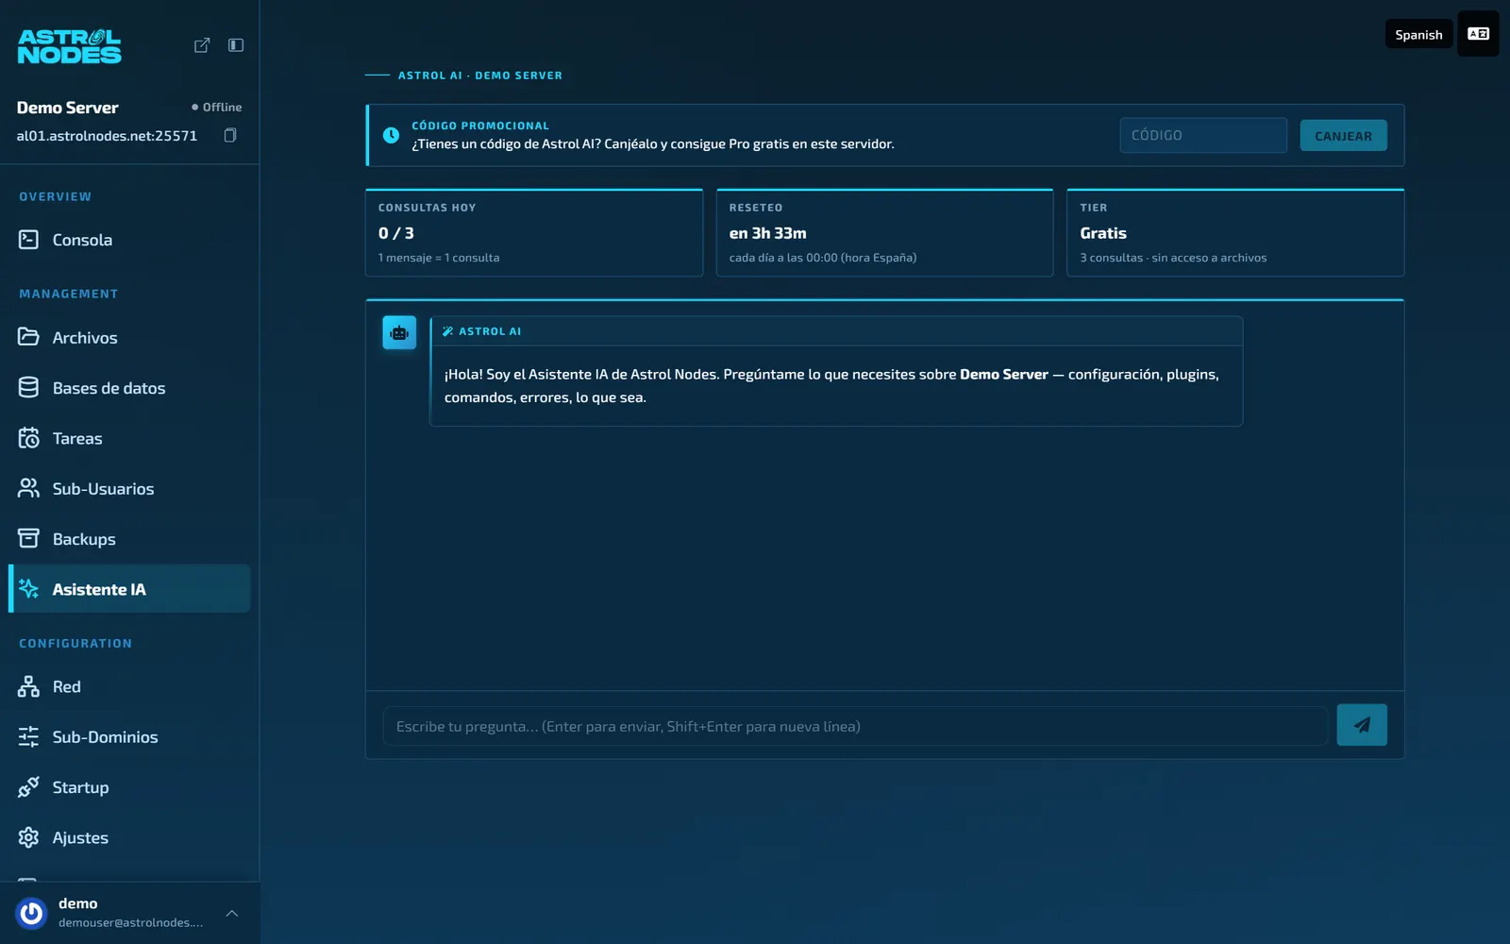Viewport: 1510px width, 944px height.
Task: Open the Consola page
Action: 129,240
